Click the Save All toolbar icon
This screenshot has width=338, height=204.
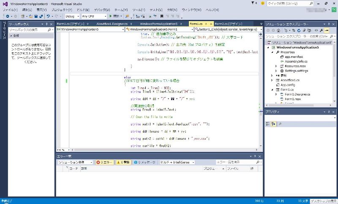click(x=41, y=16)
